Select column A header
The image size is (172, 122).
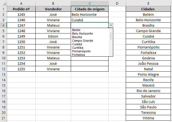[21, 3]
